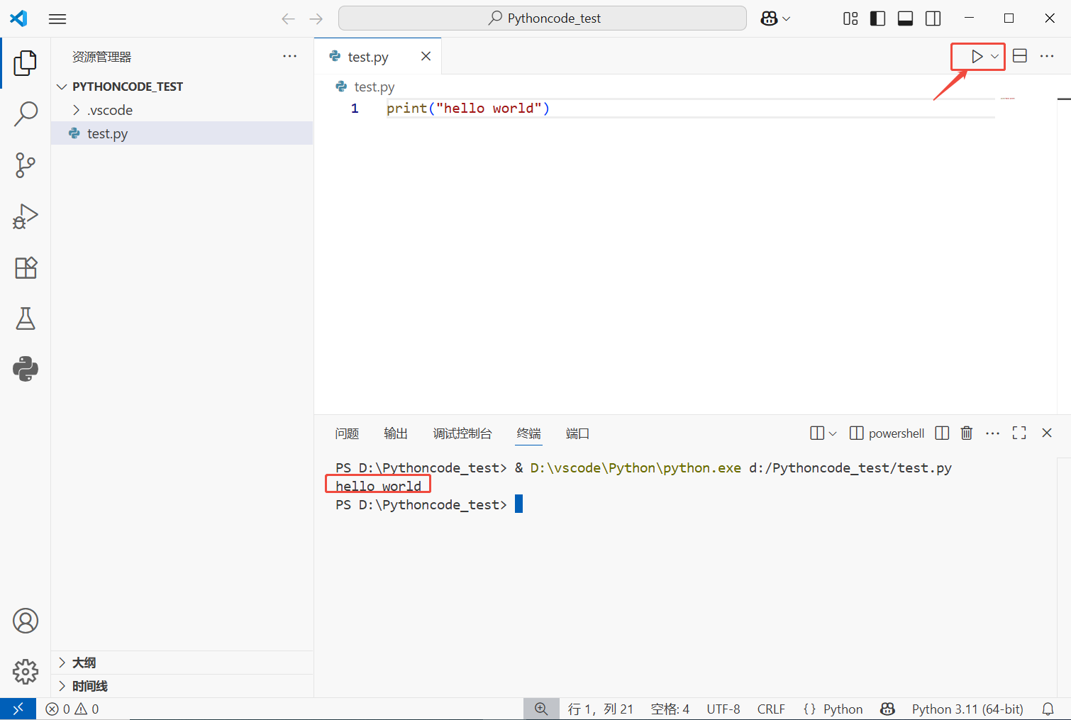Run Python file with play button
This screenshot has height=720, width=1071.
tap(977, 56)
